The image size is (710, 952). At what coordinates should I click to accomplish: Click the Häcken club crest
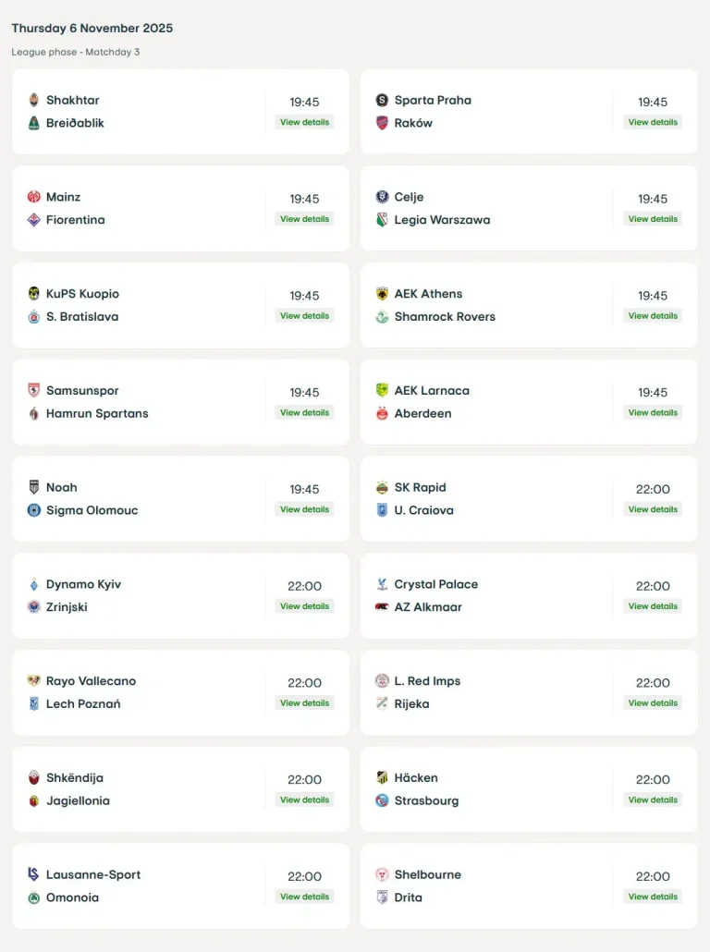(x=382, y=778)
